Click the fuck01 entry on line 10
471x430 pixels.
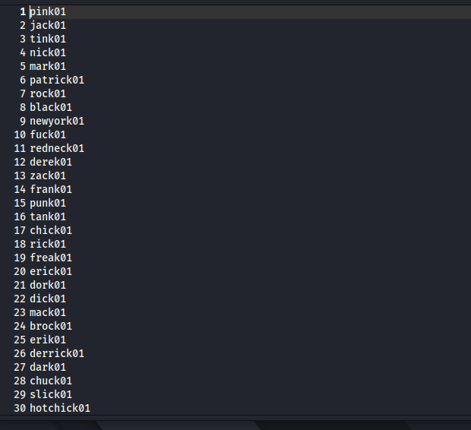point(48,135)
